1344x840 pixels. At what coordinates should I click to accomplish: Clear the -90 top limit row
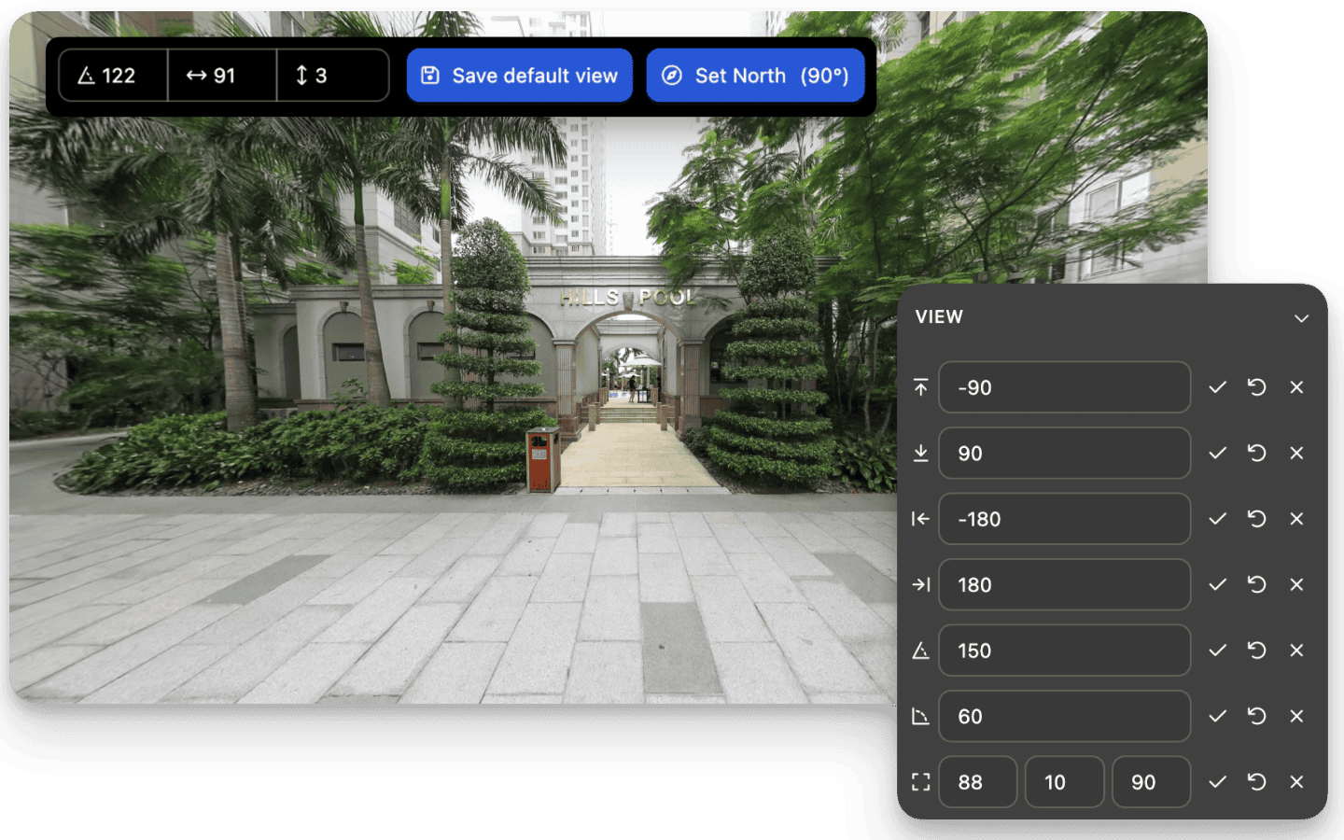1296,387
